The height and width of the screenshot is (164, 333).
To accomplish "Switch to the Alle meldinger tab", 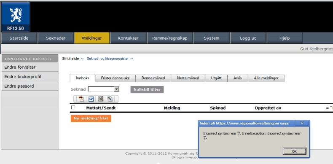I will [266, 78].
